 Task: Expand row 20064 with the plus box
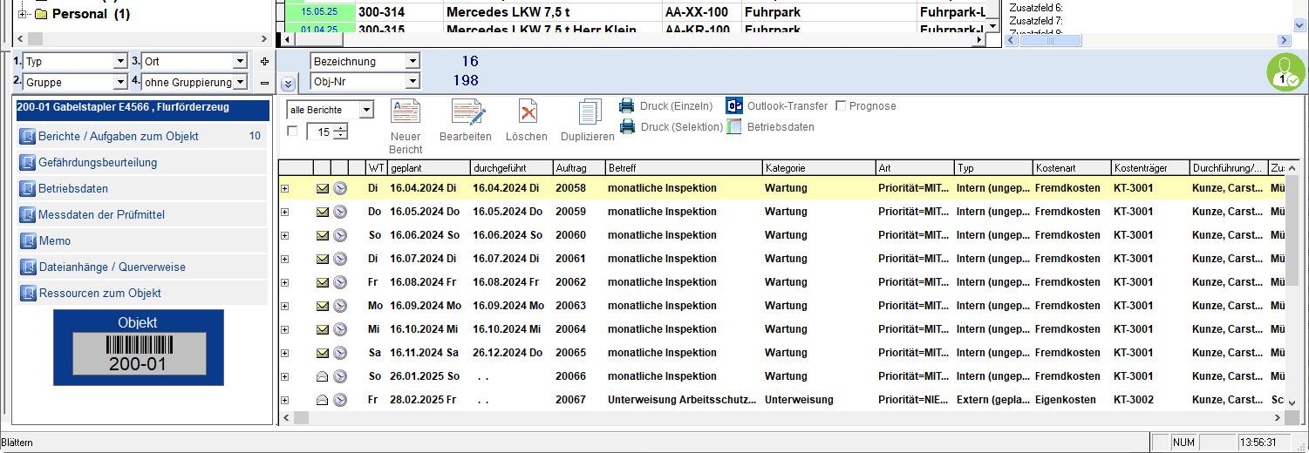tap(284, 329)
